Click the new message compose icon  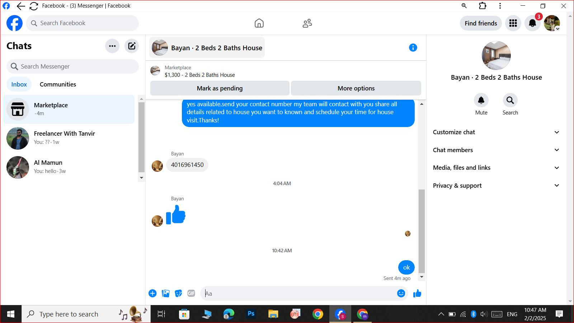point(132,46)
